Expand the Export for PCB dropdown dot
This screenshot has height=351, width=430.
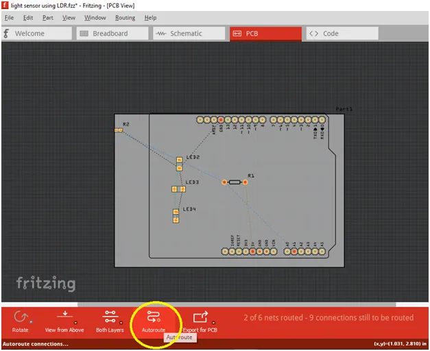pos(213,323)
